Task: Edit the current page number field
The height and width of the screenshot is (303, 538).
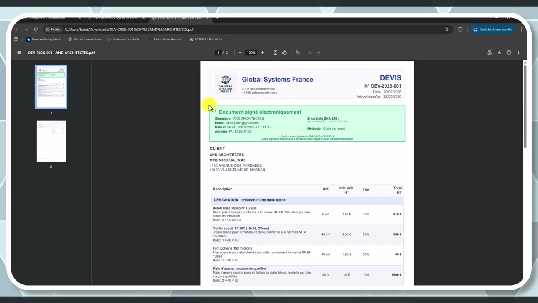Action: tap(218, 53)
